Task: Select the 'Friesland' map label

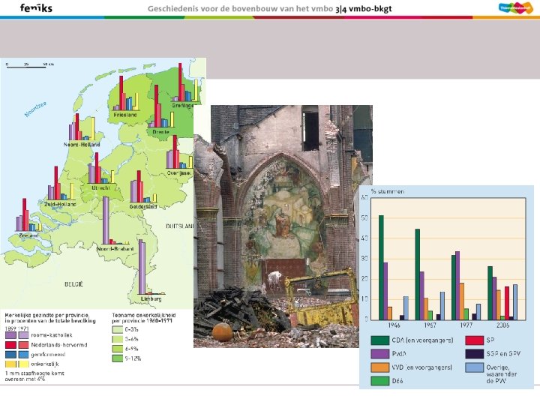Action: click(125, 115)
